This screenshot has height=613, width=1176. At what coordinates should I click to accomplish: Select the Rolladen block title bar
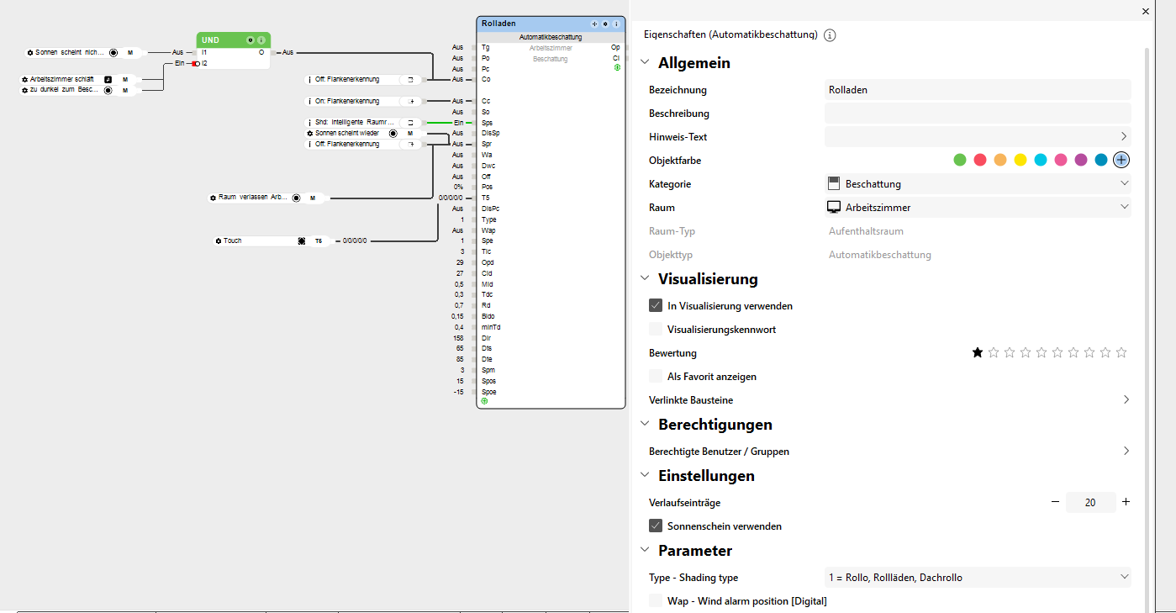tap(551, 24)
